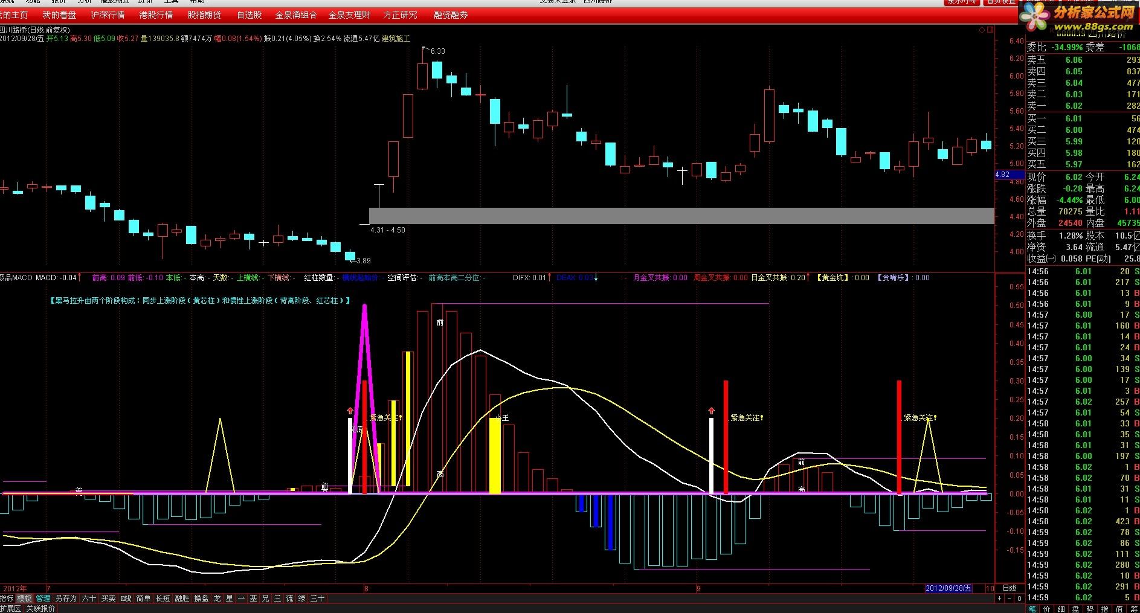
Task: Switch to the 兄 indicator template
Action: (266, 599)
